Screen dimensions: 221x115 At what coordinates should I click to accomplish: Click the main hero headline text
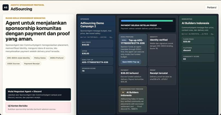click(38, 31)
